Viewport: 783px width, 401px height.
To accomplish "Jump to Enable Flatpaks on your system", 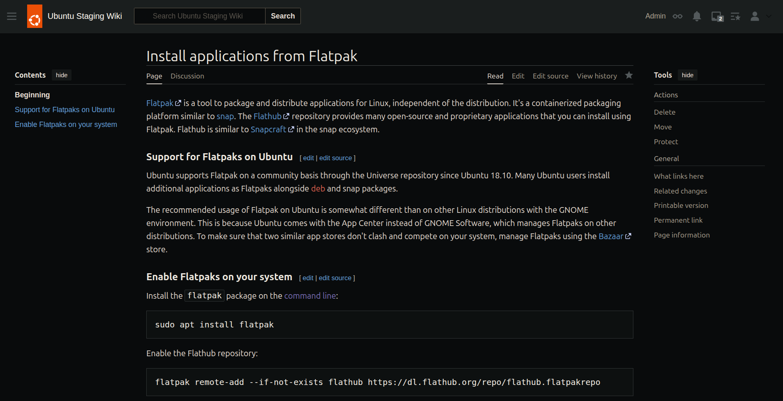I will pyautogui.click(x=66, y=124).
